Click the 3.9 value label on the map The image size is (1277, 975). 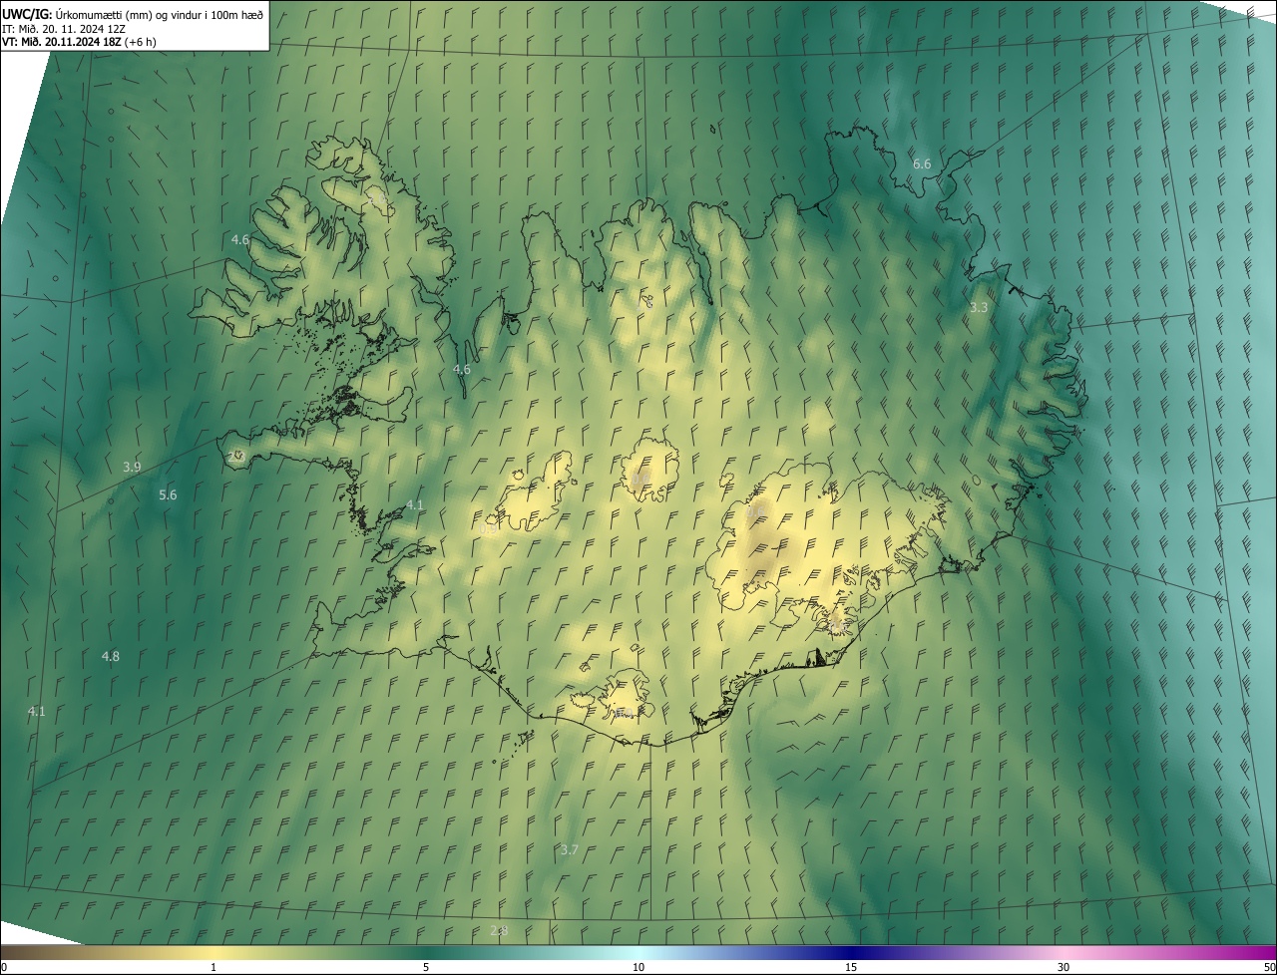[132, 467]
